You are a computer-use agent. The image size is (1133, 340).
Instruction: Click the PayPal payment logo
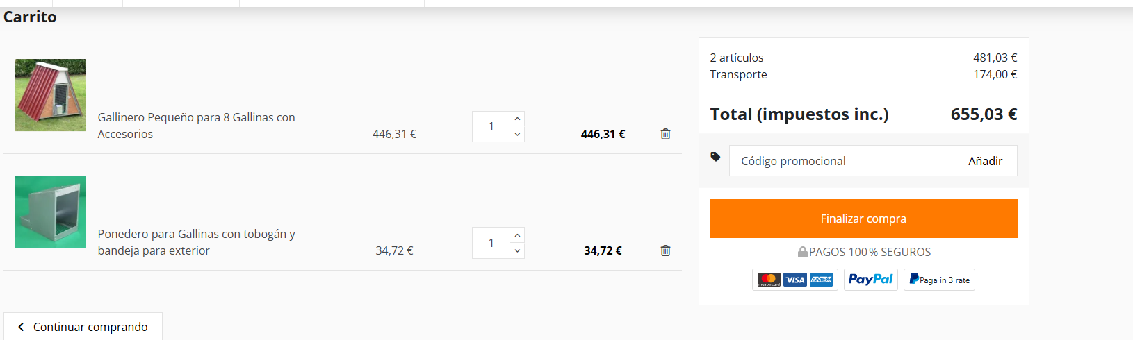tap(870, 280)
